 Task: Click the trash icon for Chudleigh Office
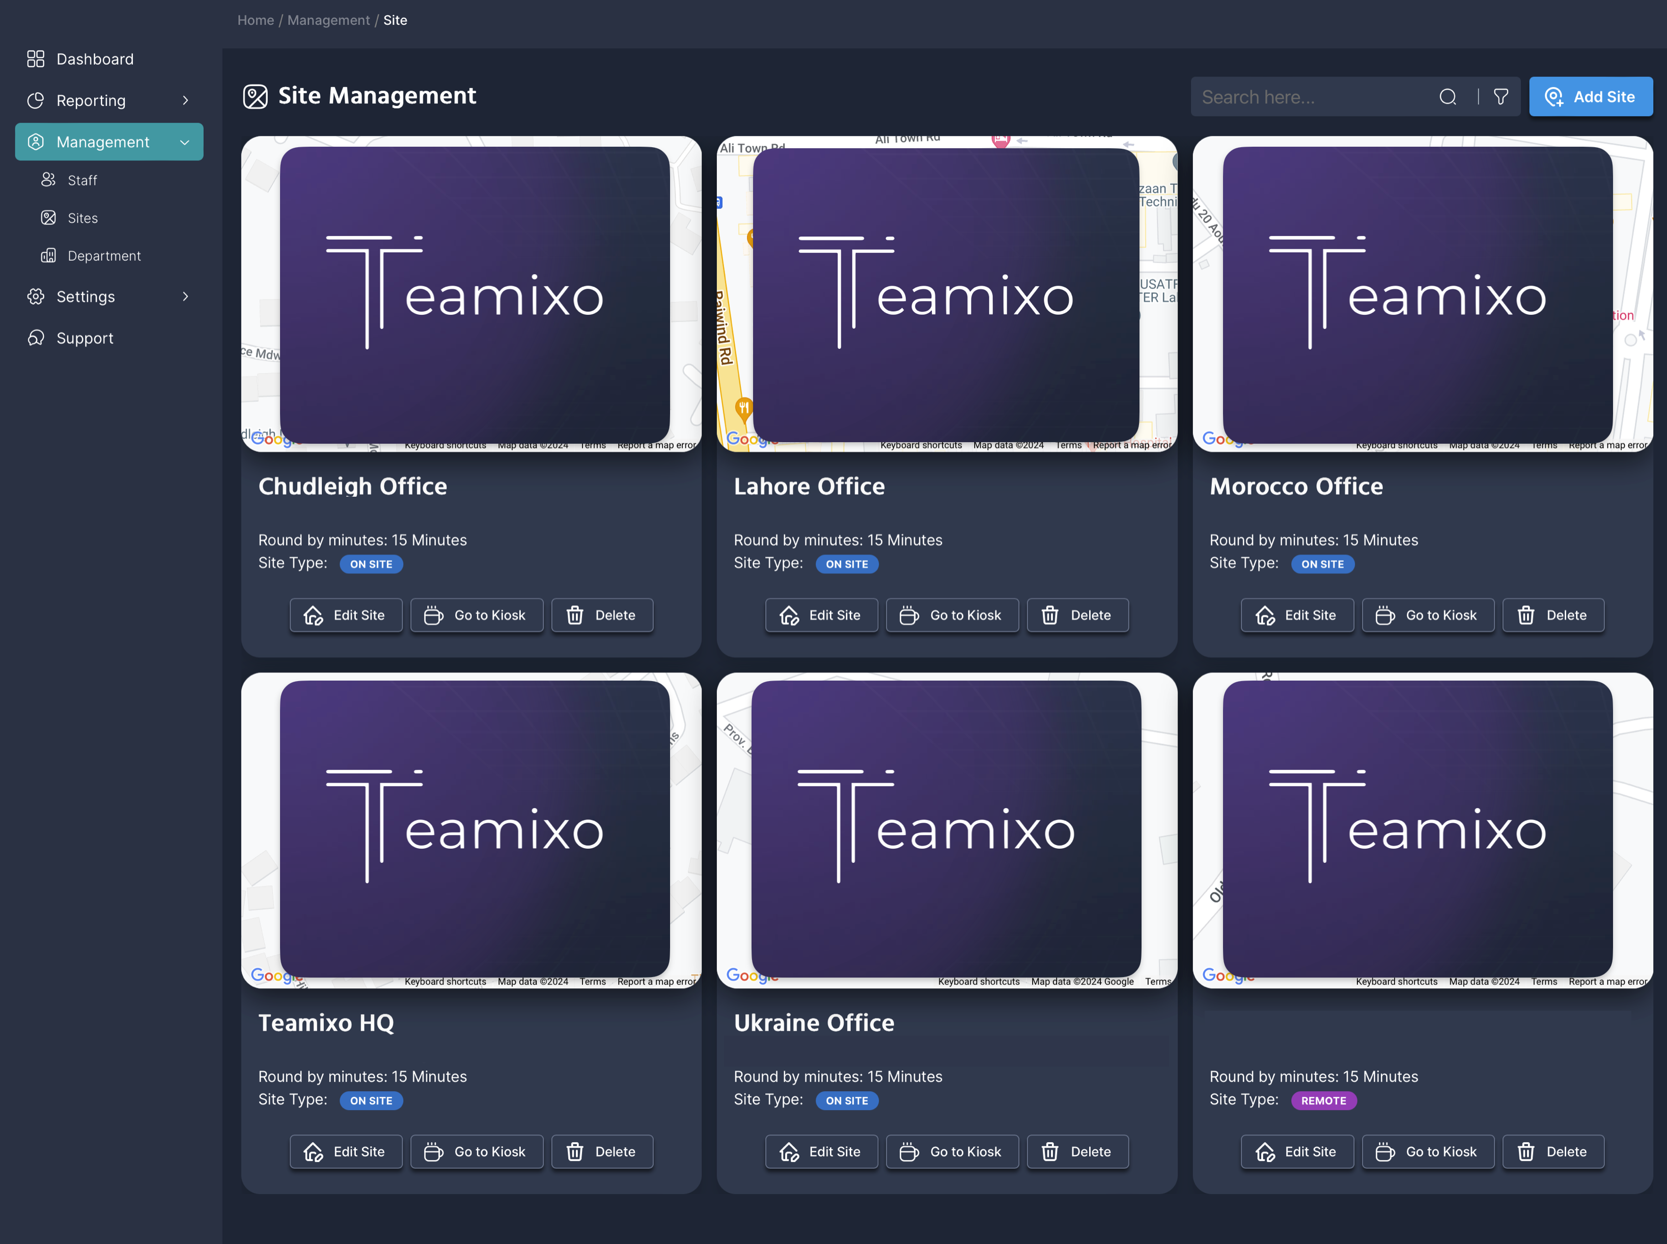click(x=575, y=615)
